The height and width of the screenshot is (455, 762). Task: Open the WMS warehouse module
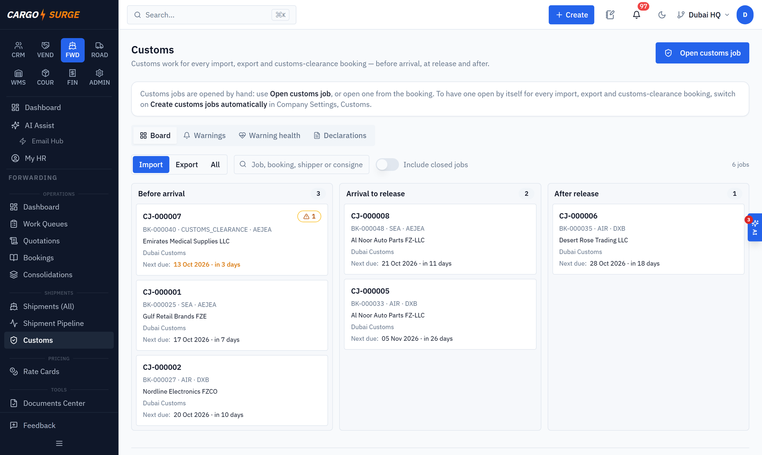[18, 77]
